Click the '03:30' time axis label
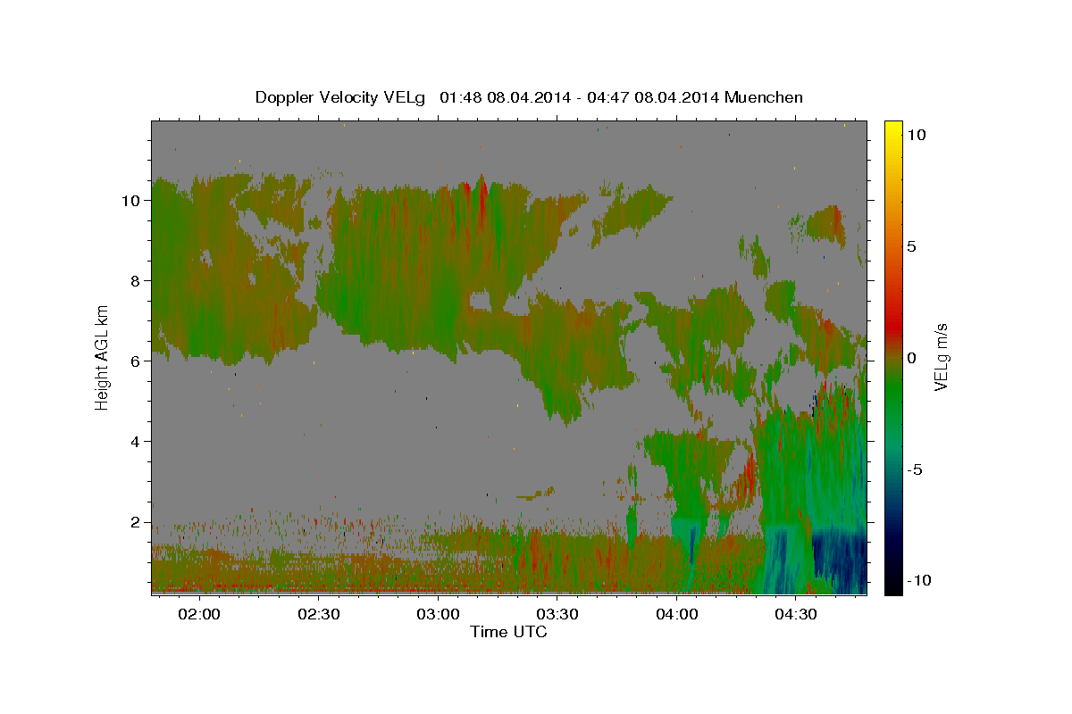Viewport: 1072px width, 714px height. (x=557, y=615)
